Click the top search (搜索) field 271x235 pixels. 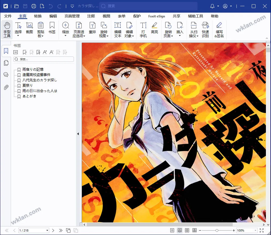(148, 6)
